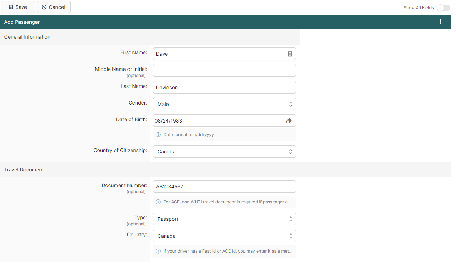Viewport: 456px width, 265px height.
Task: Click the General Information section header
Action: (x=27, y=37)
